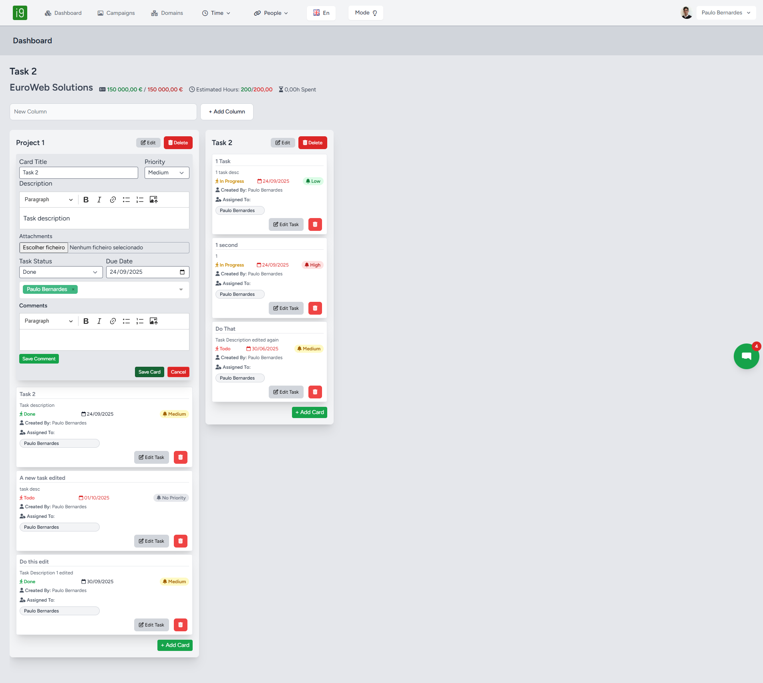Click Bold in the Description editor toolbar
The height and width of the screenshot is (683, 763).
pyautogui.click(x=86, y=200)
